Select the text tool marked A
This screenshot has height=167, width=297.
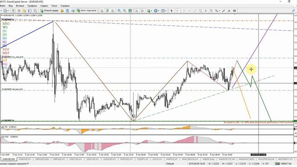pos(206,11)
